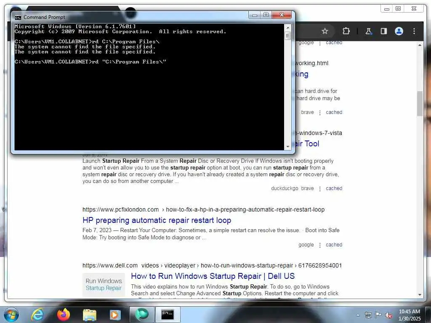Open Windows Media Player from the taskbar
Viewport: 431px width, 323px height.
[x=115, y=315]
